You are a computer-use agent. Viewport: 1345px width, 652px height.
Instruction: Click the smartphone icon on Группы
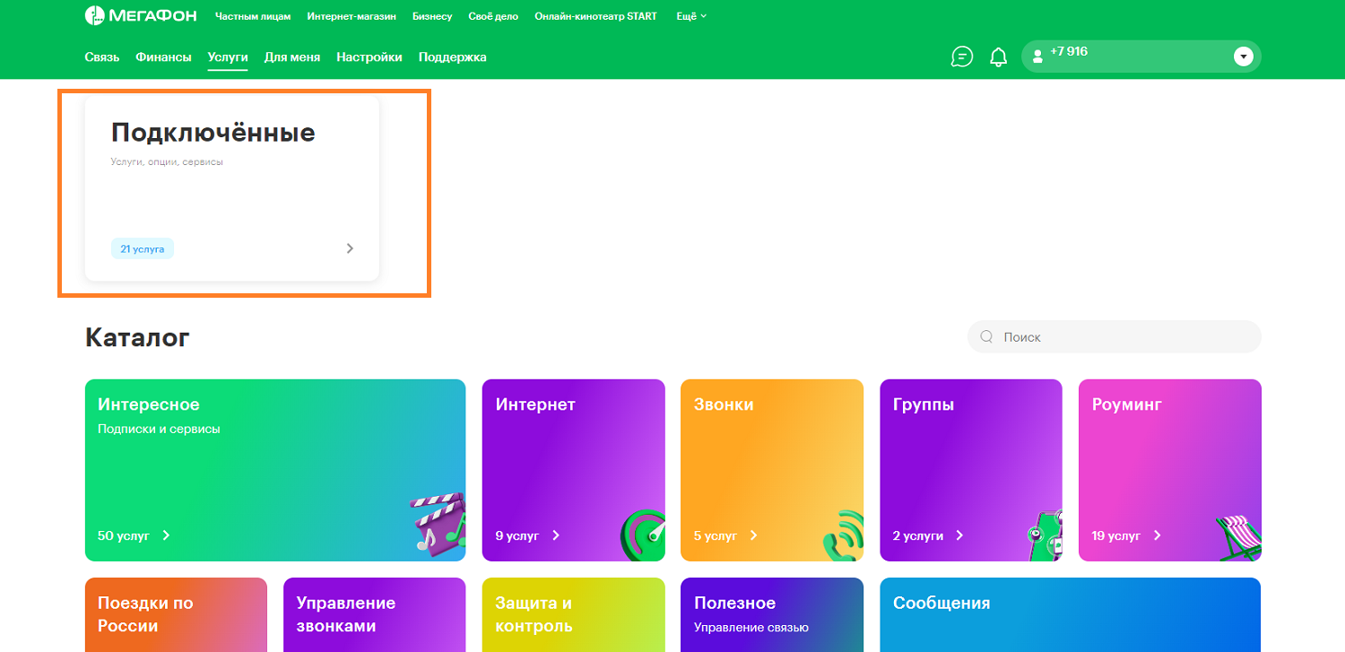(1045, 535)
